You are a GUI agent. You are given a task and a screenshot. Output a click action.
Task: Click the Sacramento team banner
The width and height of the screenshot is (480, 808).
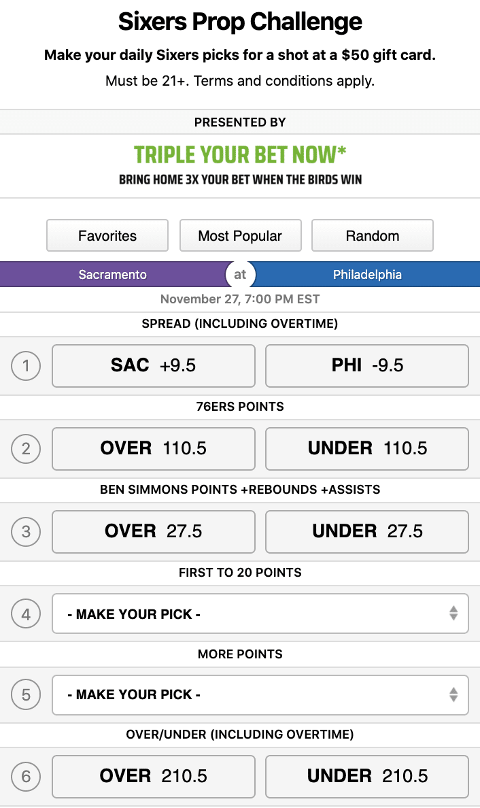[113, 275]
